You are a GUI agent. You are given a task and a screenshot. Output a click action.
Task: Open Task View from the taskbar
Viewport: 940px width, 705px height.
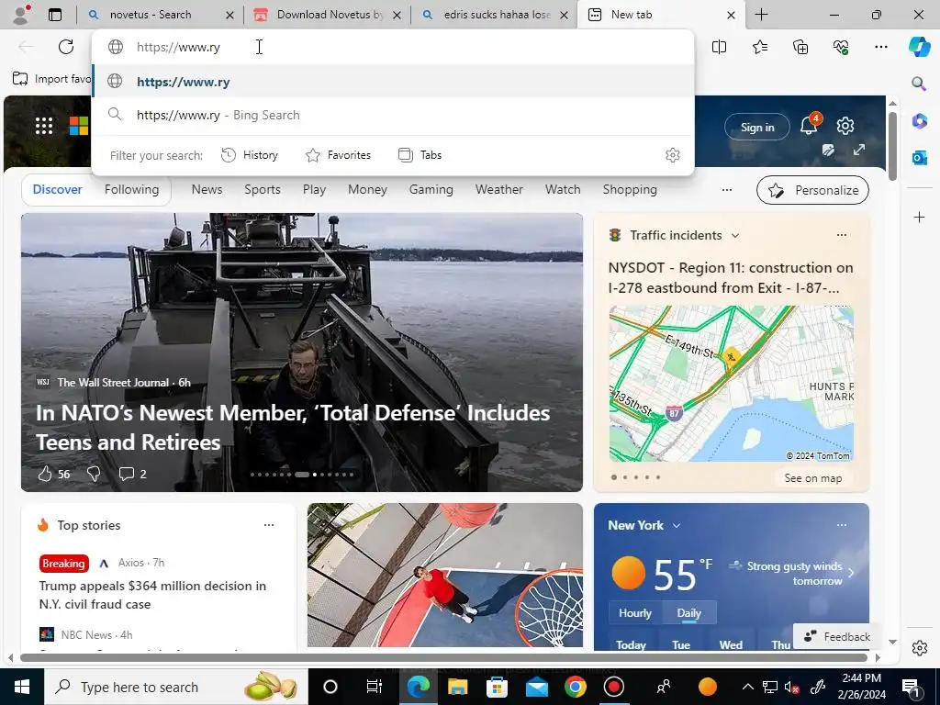[375, 687]
